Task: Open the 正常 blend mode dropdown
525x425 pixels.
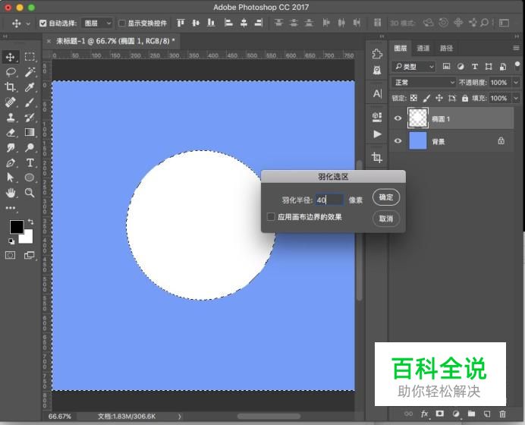Action: tap(423, 82)
